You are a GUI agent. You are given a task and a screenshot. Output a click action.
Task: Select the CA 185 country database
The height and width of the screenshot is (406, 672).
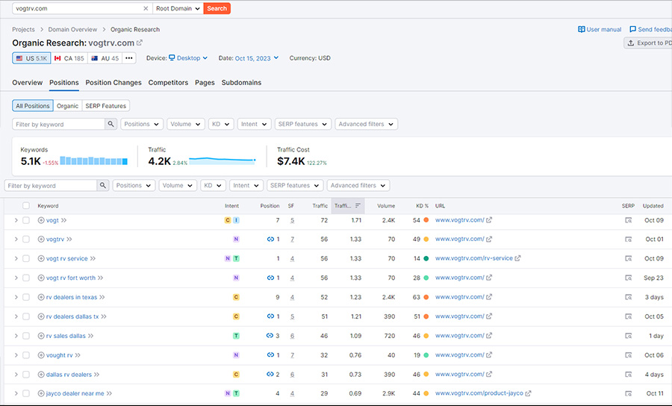click(69, 58)
